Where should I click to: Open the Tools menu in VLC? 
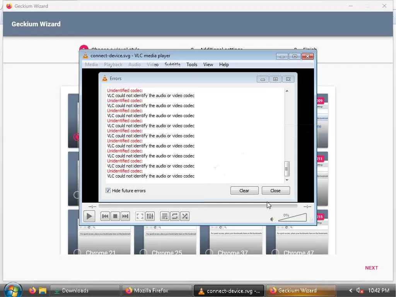point(192,65)
